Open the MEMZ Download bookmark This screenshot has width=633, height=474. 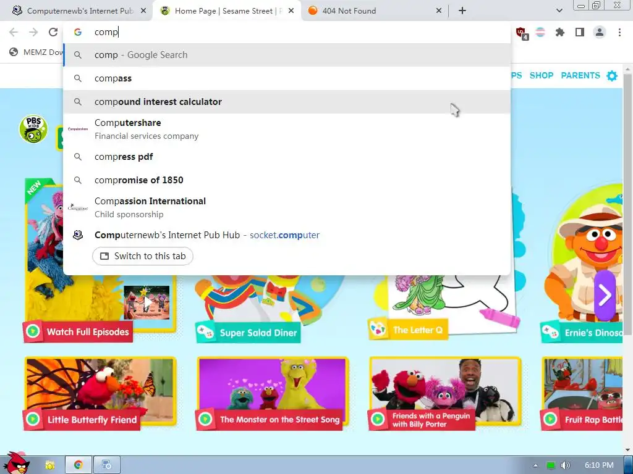(x=36, y=52)
